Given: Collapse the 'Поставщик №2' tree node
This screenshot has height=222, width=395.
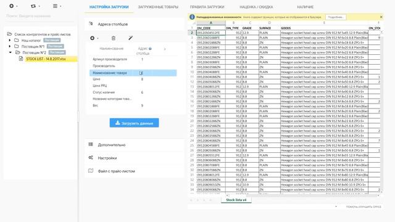Looking at the screenshot, I should [x=10, y=52].
